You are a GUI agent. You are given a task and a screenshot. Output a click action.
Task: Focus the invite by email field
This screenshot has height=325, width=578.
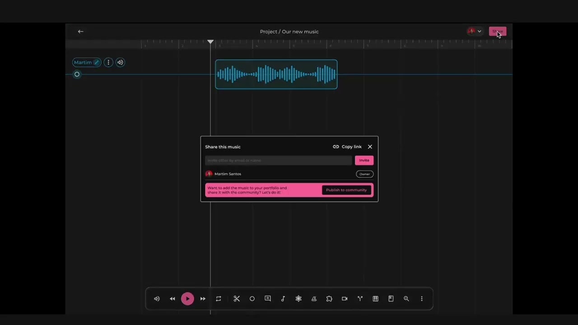click(x=278, y=160)
